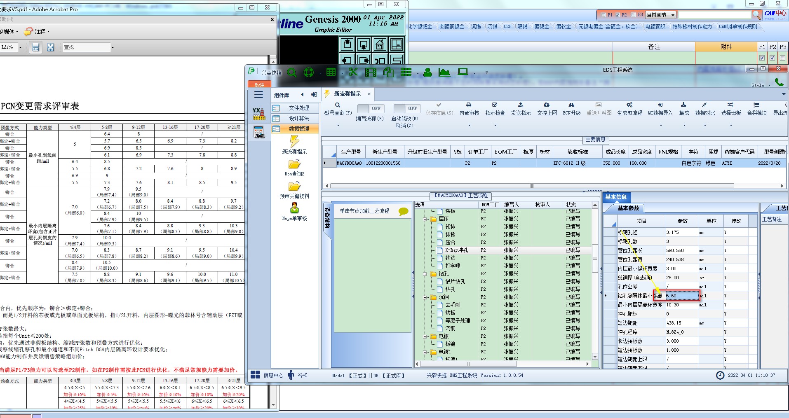Check the P3 checkbox in search bar
The height and width of the screenshot is (418, 789).
633,15
